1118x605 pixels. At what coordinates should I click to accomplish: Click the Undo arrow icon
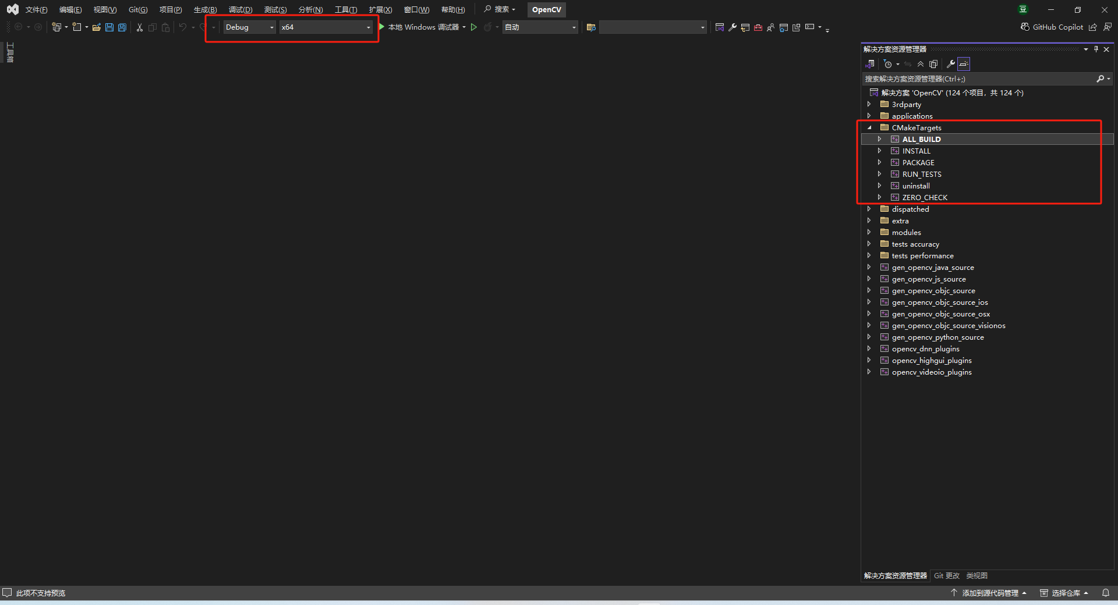(182, 27)
